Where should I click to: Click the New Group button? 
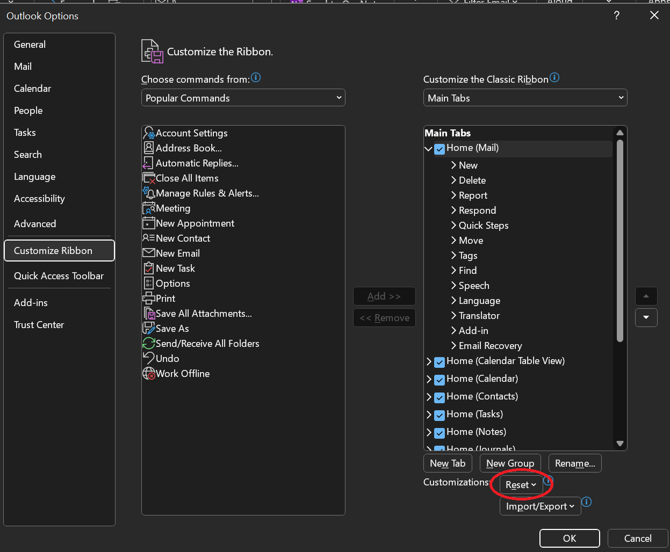tap(510, 463)
